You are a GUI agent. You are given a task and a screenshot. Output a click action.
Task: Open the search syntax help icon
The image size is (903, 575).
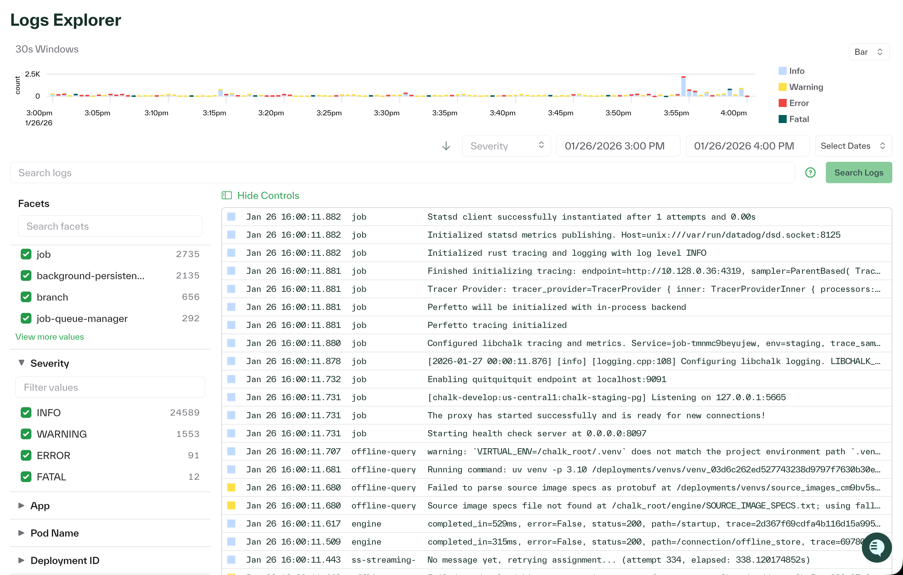pyautogui.click(x=810, y=172)
